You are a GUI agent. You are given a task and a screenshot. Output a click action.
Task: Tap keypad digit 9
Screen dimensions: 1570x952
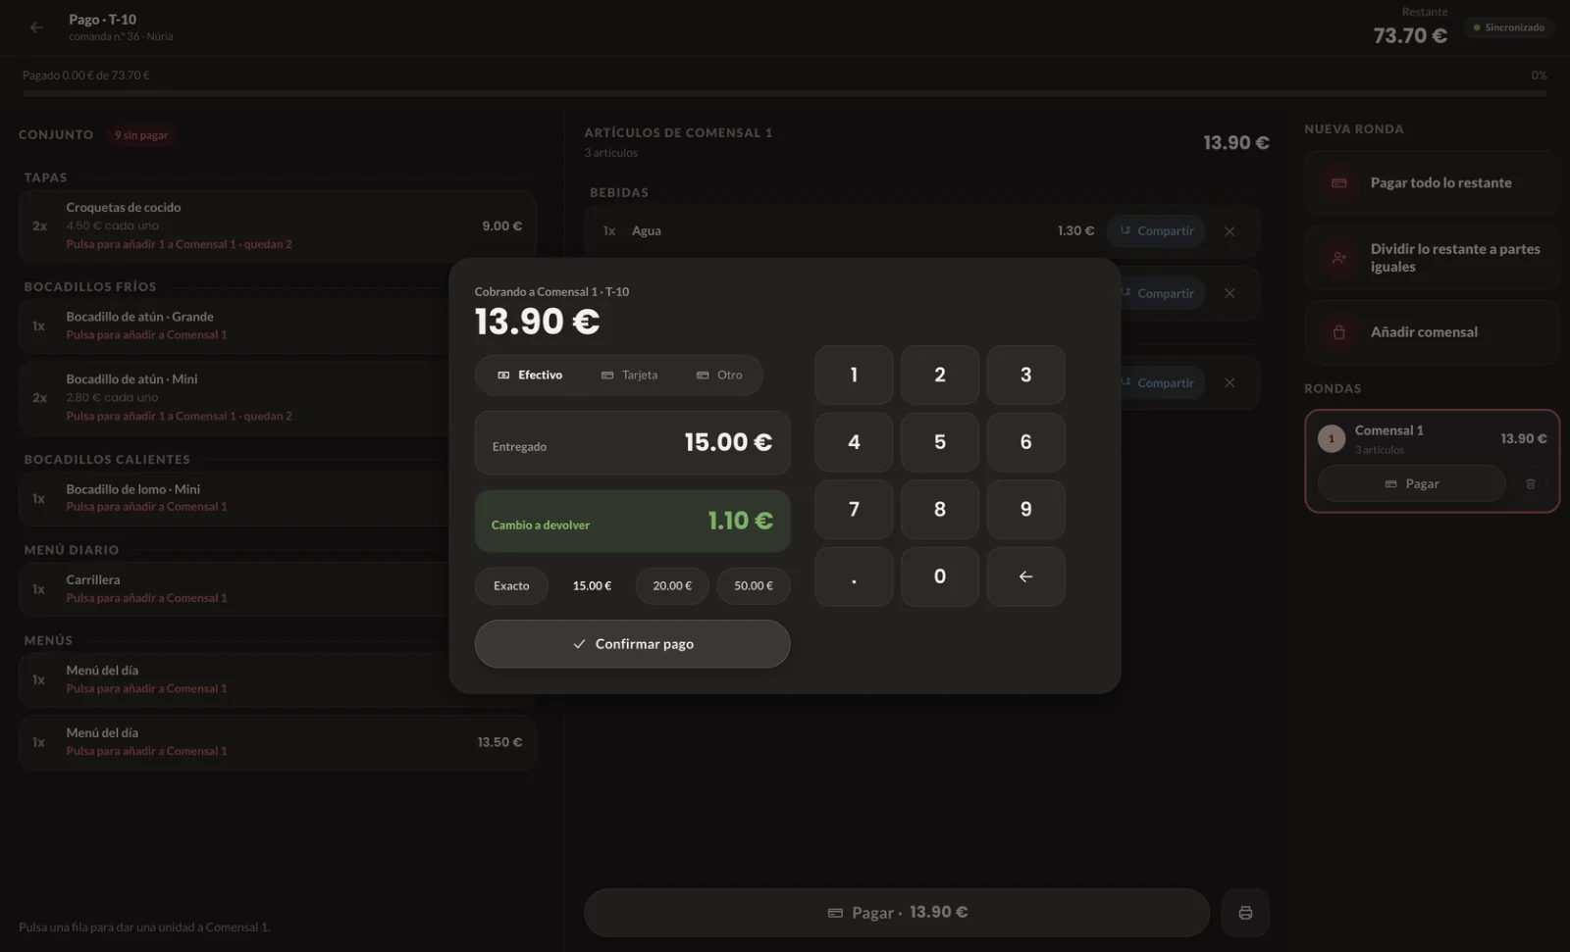[x=1025, y=509]
